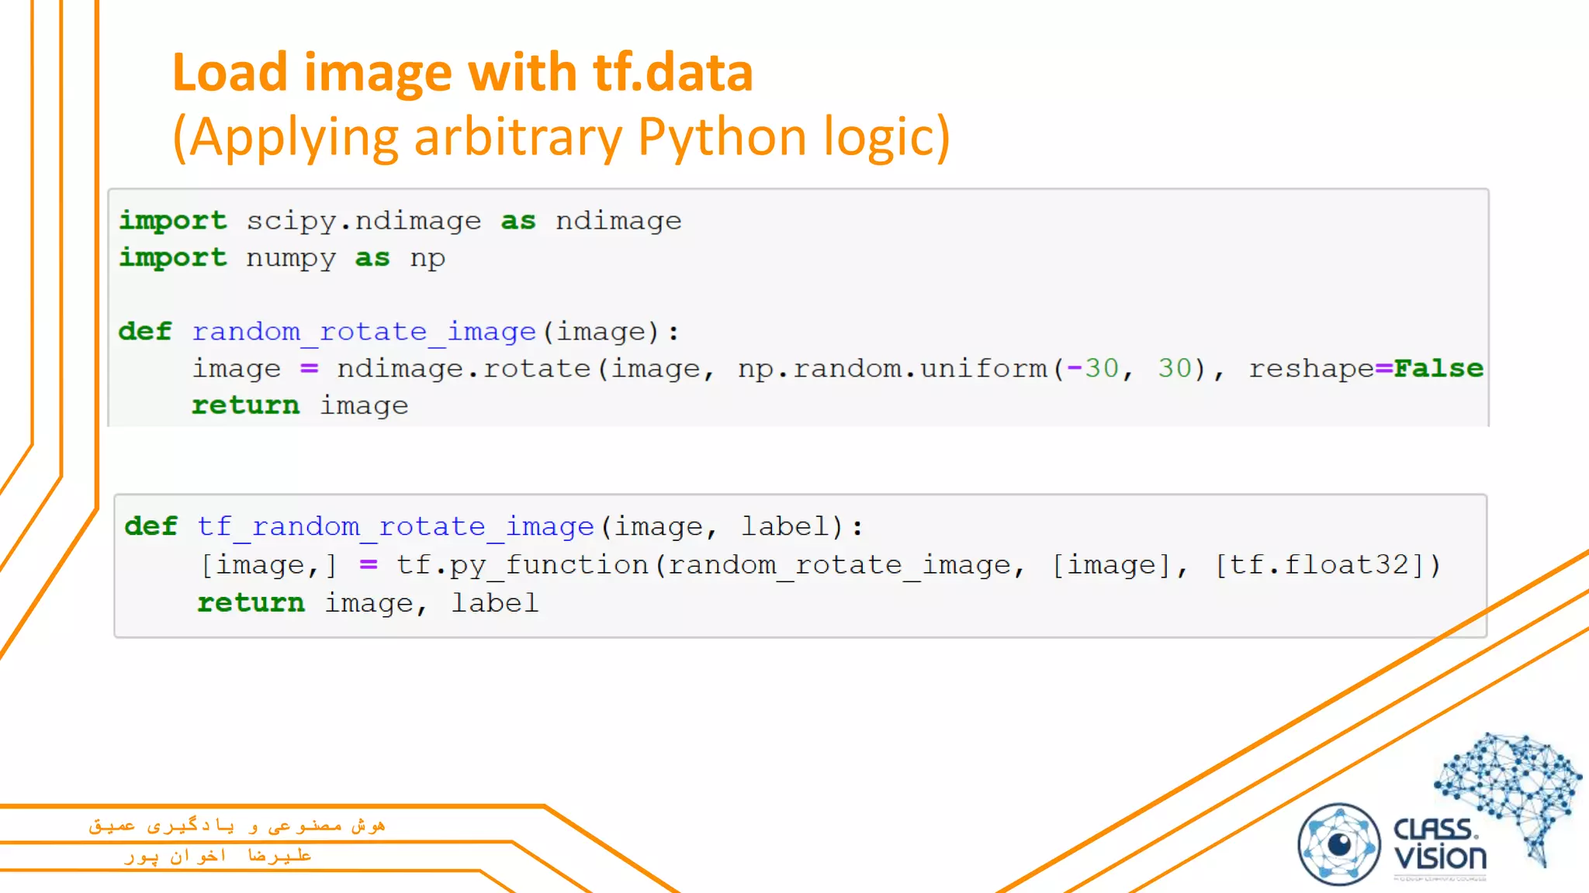The height and width of the screenshot is (893, 1589).
Task: Click the 'tf.py_function' call
Action: [522, 565]
